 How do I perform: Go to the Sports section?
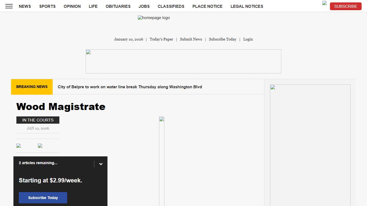[47, 6]
